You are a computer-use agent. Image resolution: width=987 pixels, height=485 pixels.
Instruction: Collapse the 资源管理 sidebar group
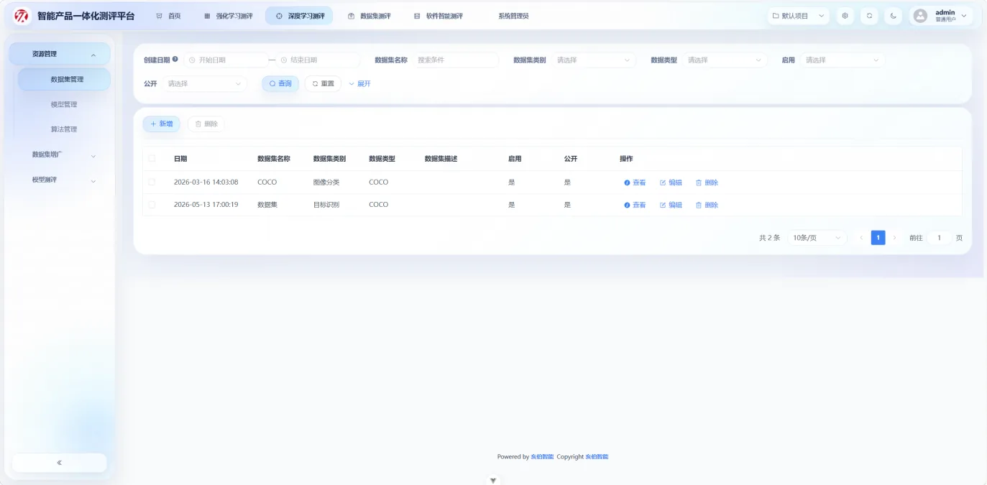[59, 54]
